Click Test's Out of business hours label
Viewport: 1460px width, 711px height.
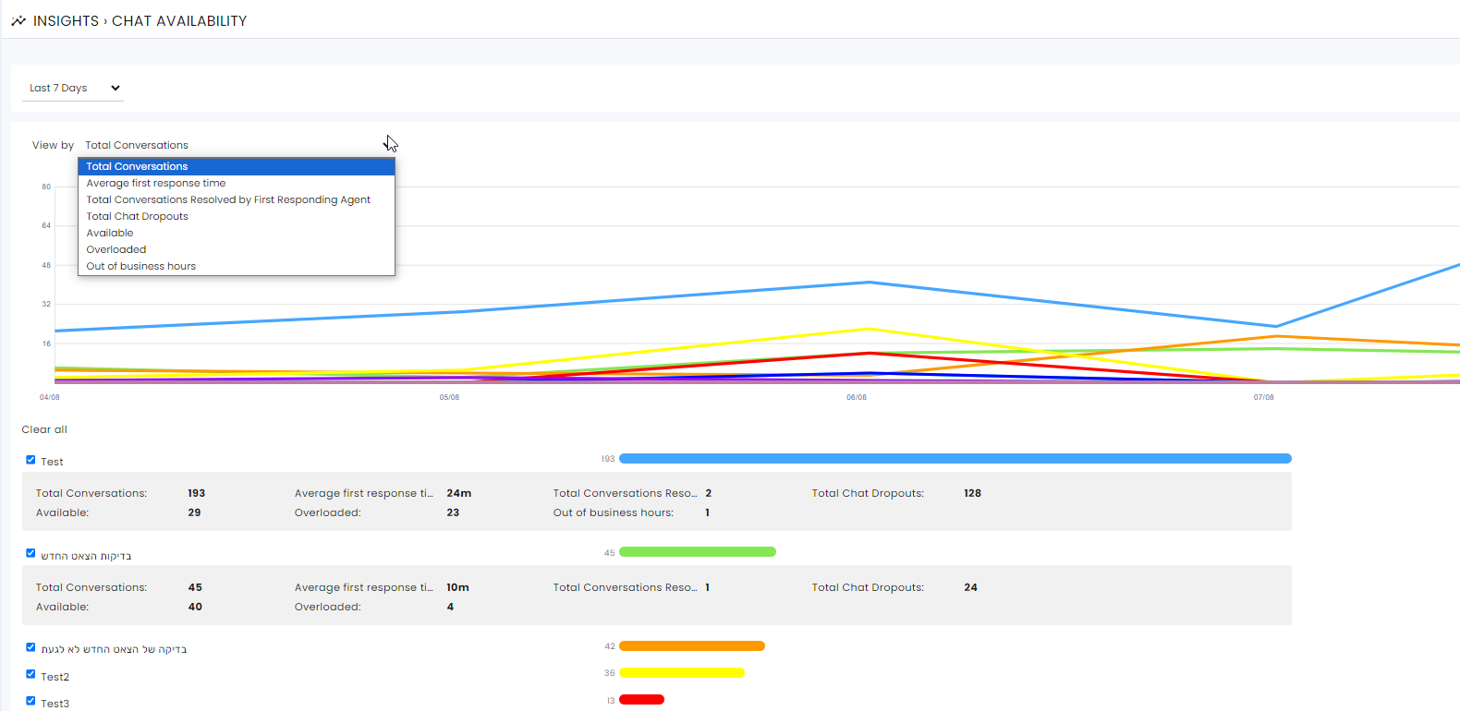click(x=614, y=512)
